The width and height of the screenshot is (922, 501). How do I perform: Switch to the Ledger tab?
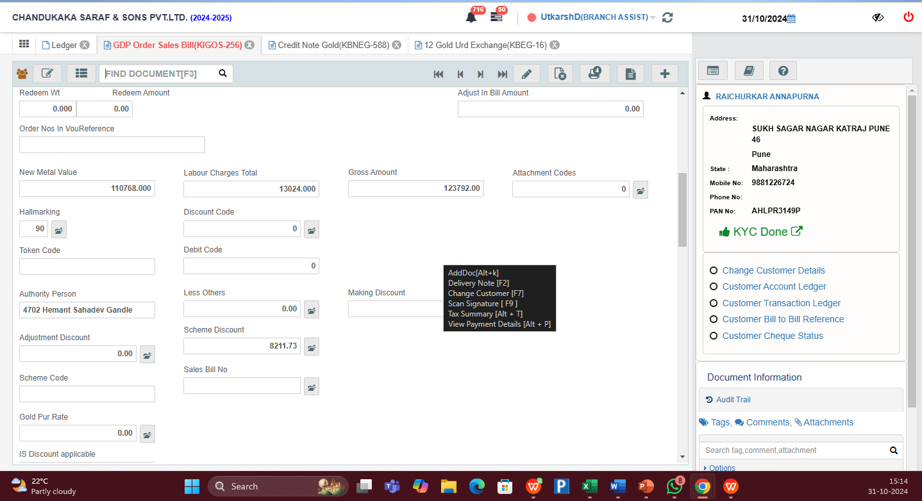coord(64,45)
